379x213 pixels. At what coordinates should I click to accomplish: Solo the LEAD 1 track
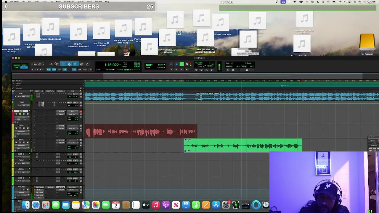pos(24,128)
